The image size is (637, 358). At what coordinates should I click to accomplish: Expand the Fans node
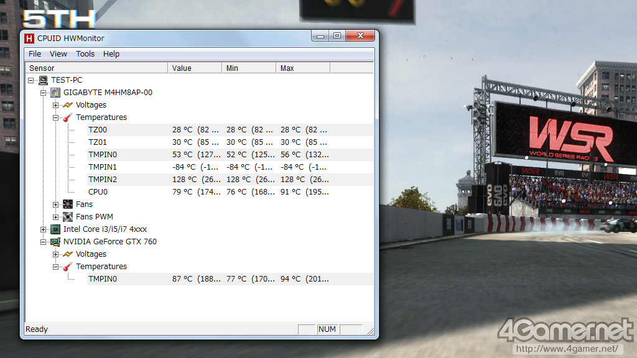point(55,204)
